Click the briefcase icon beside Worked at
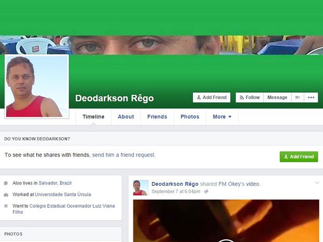323x242 pixels. pyautogui.click(x=6, y=195)
